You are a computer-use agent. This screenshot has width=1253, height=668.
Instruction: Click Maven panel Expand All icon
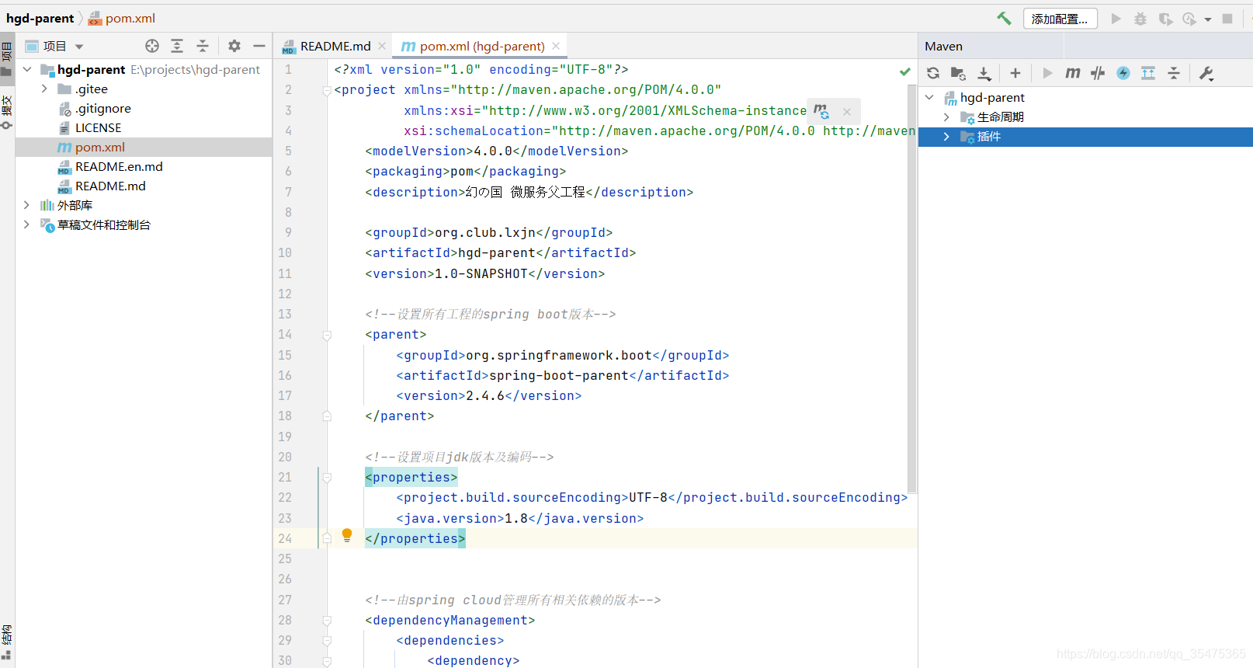[1148, 73]
